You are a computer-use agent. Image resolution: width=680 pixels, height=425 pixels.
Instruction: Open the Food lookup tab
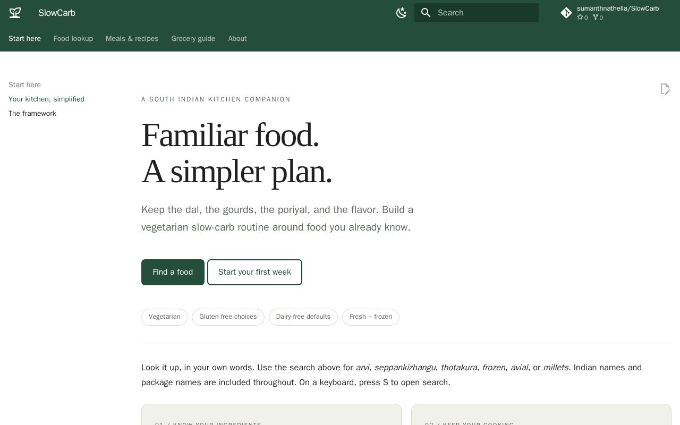pos(73,39)
